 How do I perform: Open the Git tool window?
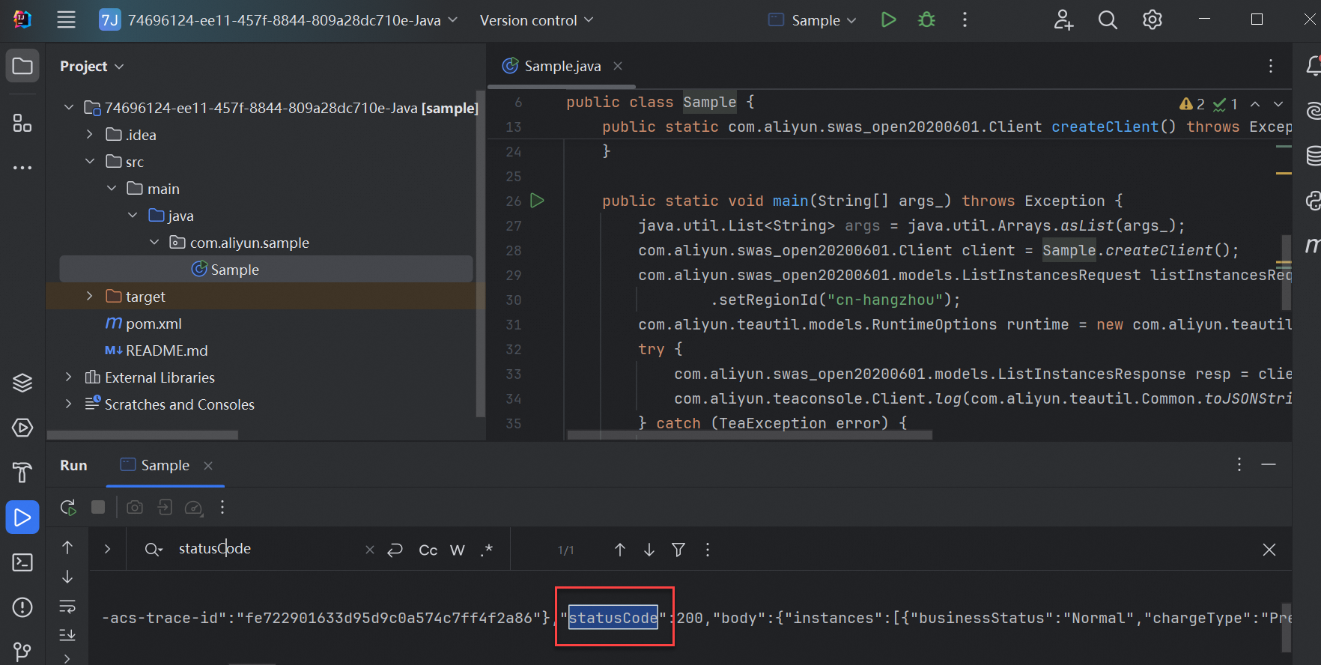point(22,652)
